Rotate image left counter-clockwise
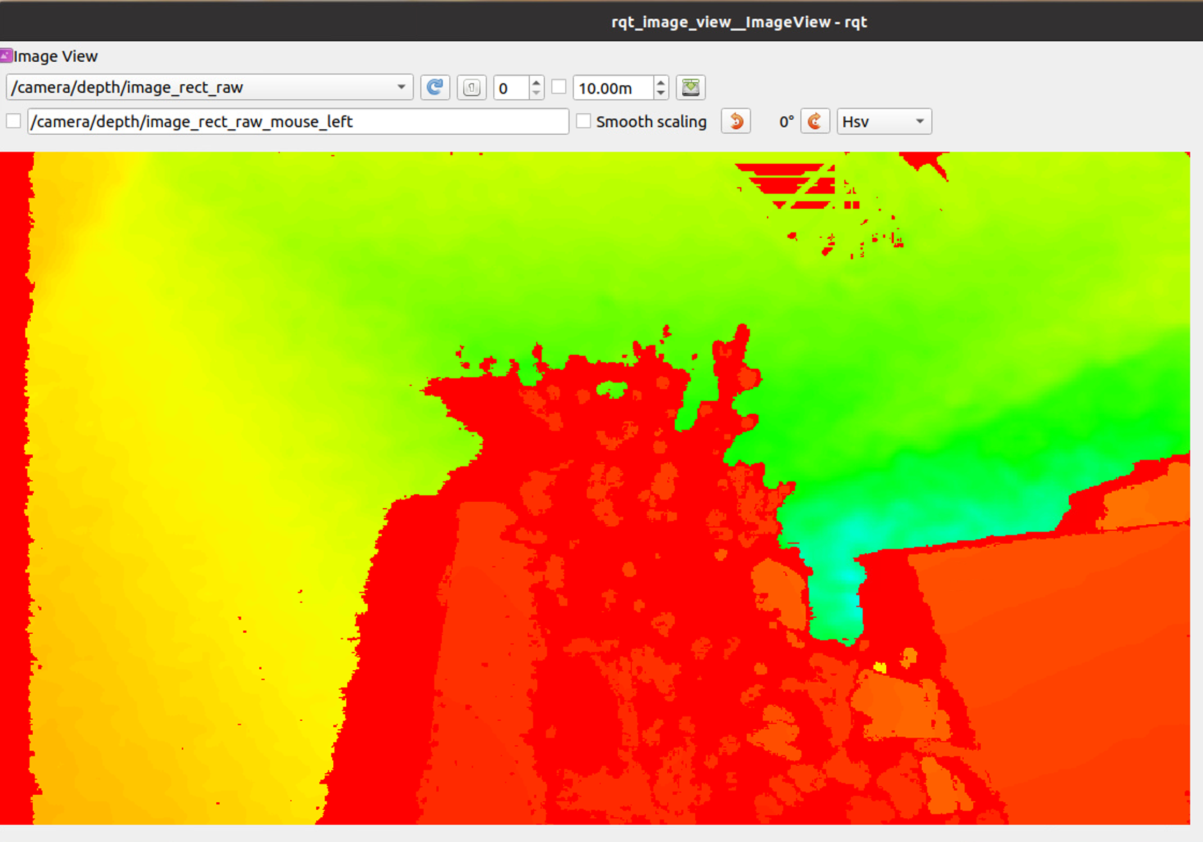Image resolution: width=1203 pixels, height=842 pixels. point(735,121)
